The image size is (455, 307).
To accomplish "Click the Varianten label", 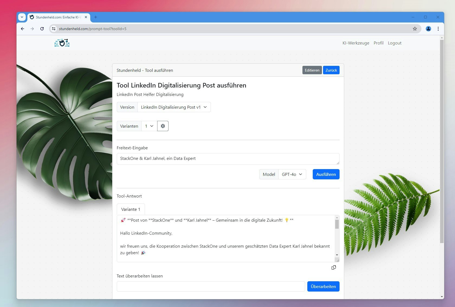I will point(129,126).
